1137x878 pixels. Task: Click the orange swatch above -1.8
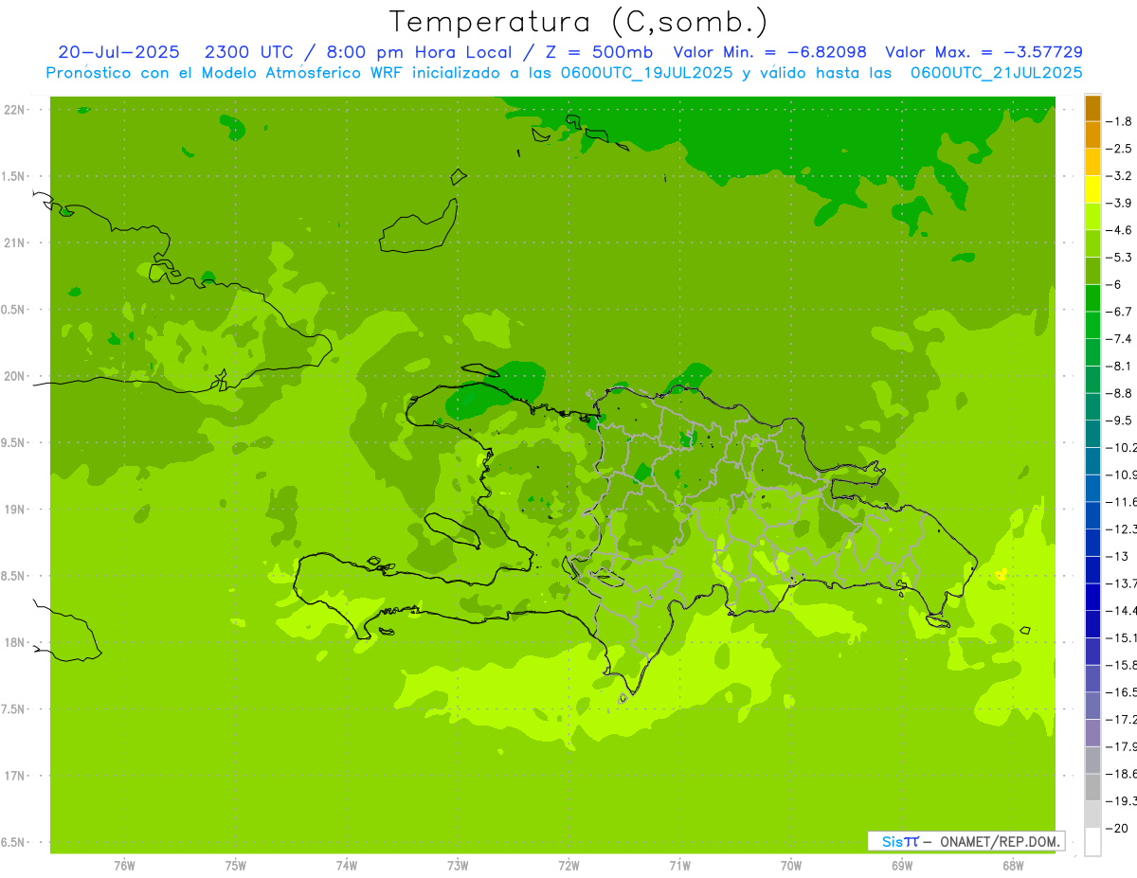[1092, 108]
